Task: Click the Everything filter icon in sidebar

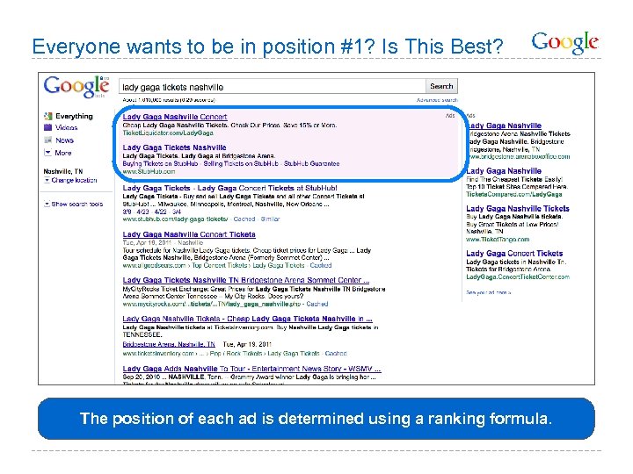Action: coord(48,116)
